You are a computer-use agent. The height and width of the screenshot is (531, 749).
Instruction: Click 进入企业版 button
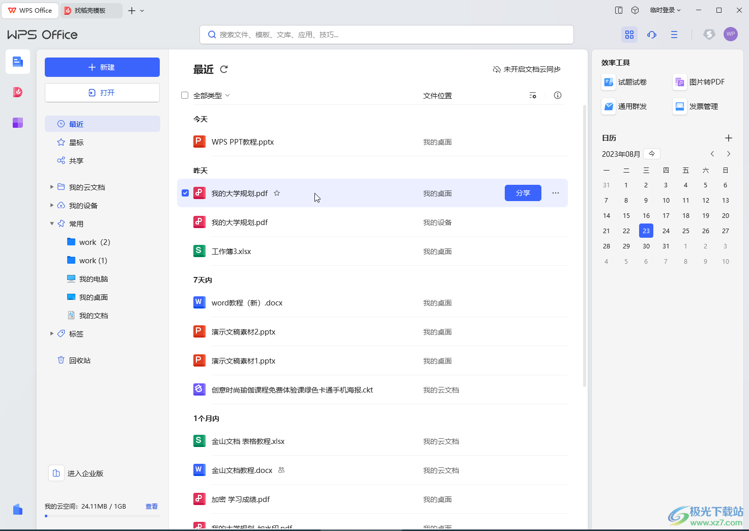tap(77, 473)
